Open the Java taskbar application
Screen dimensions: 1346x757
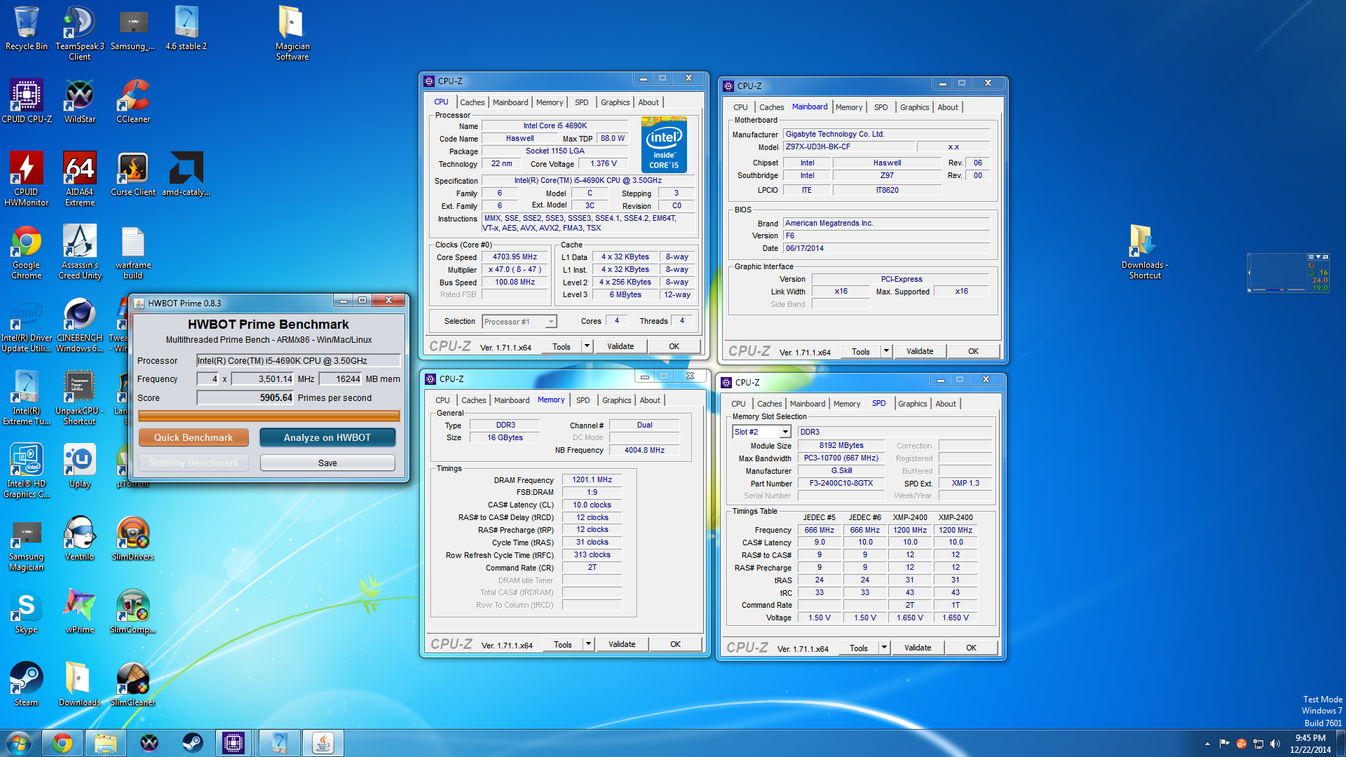(x=322, y=743)
